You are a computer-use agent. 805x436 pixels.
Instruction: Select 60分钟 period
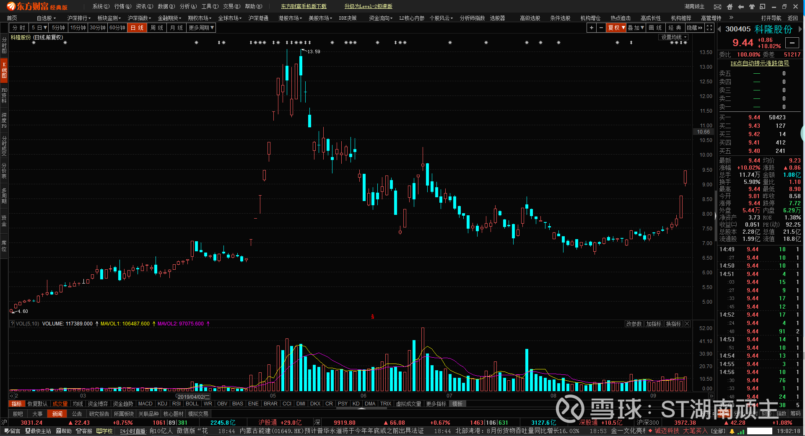(x=117, y=28)
